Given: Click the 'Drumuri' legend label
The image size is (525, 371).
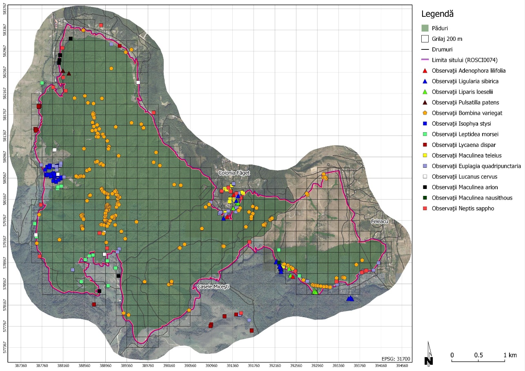Looking at the screenshot, I should click(x=443, y=49).
